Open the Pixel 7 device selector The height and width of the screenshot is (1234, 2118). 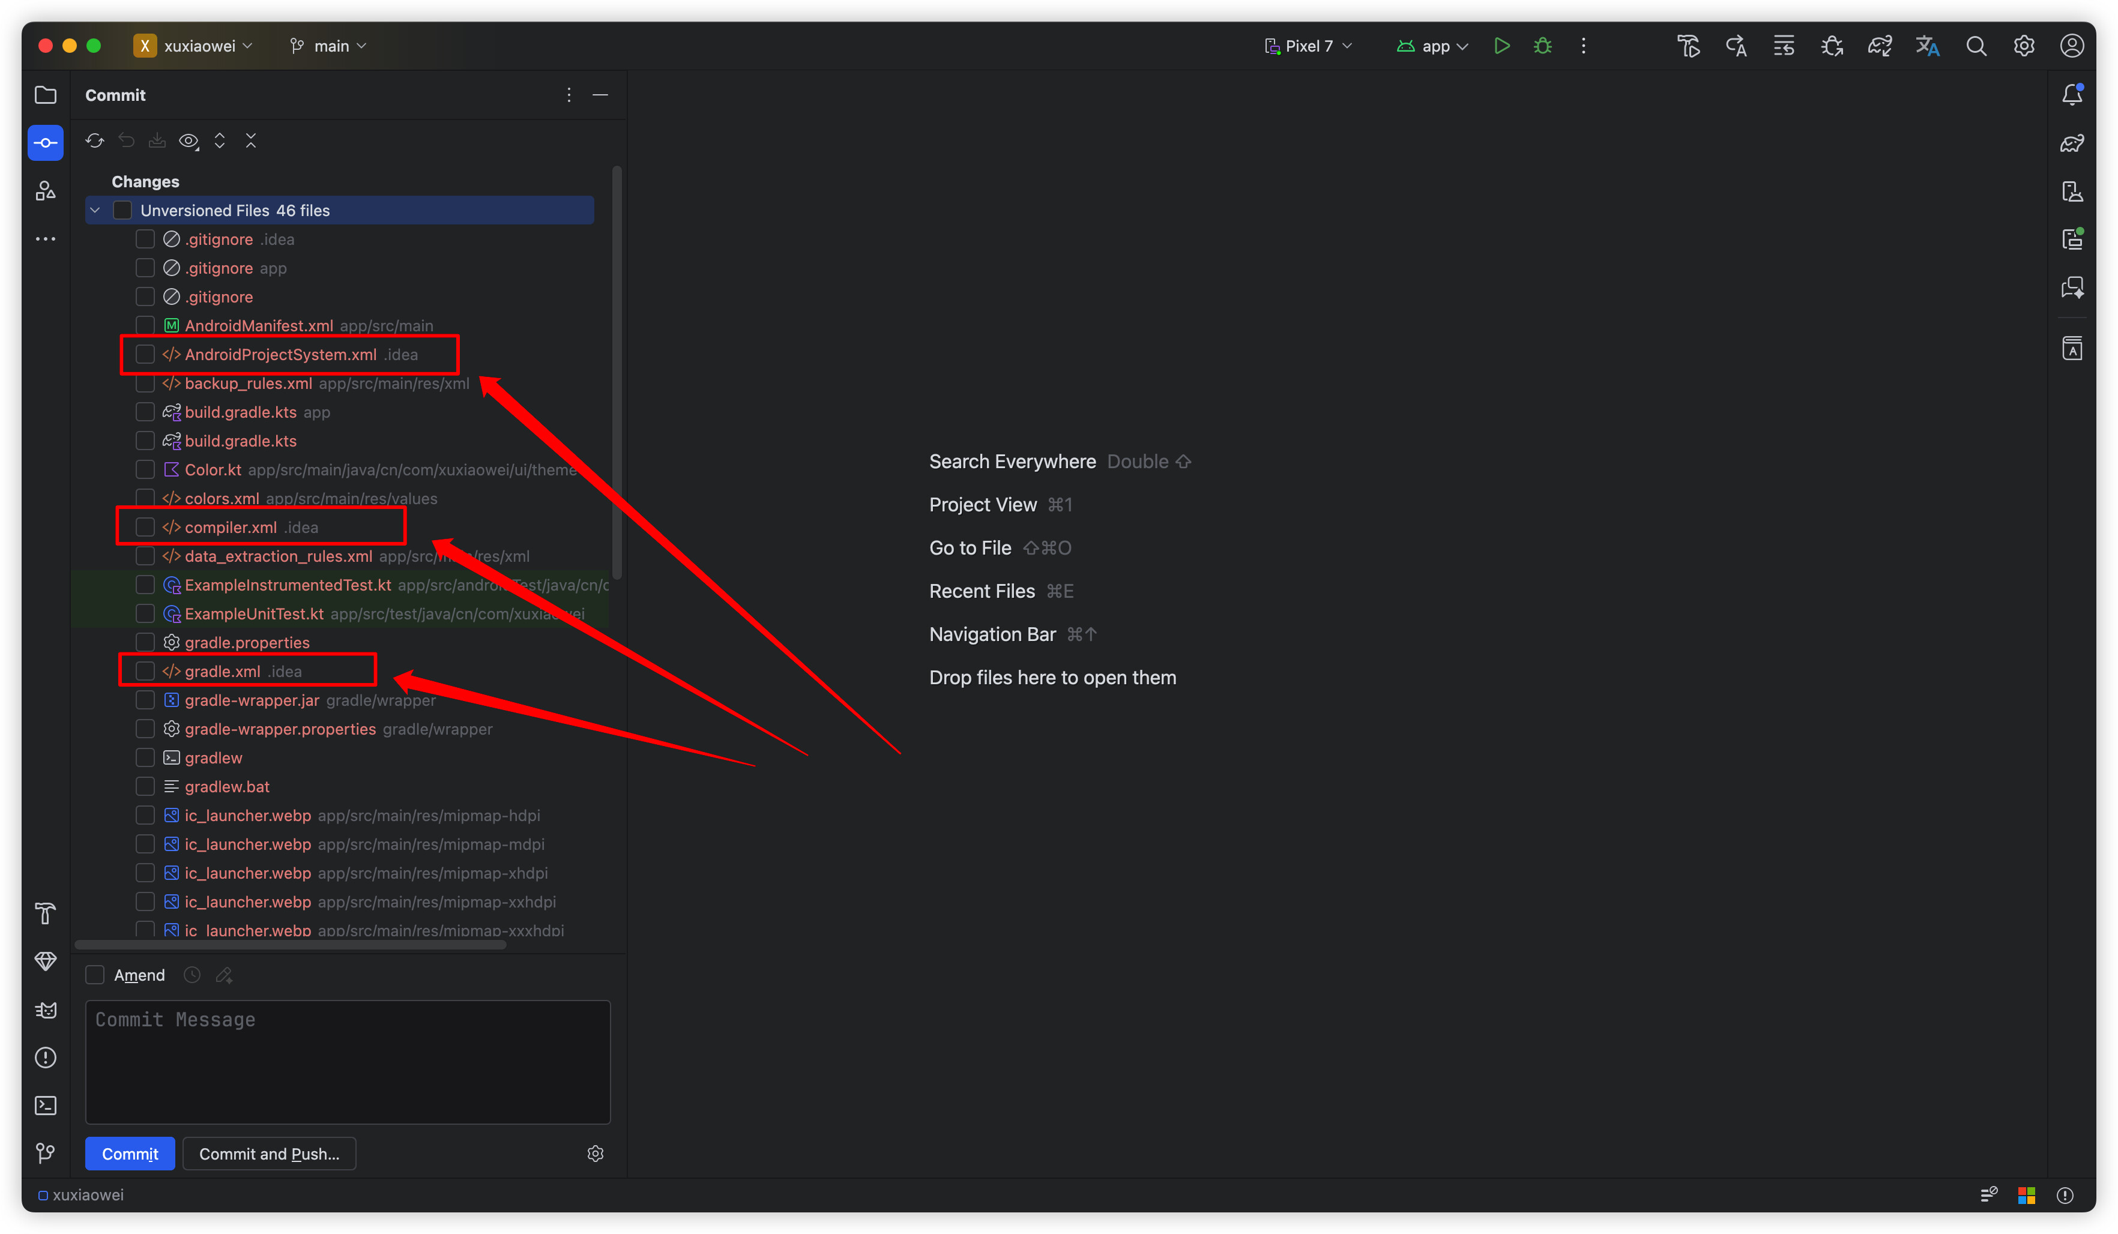pyautogui.click(x=1309, y=46)
